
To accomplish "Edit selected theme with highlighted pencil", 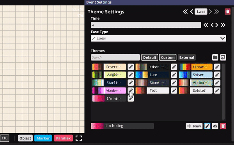I will [207, 126].
